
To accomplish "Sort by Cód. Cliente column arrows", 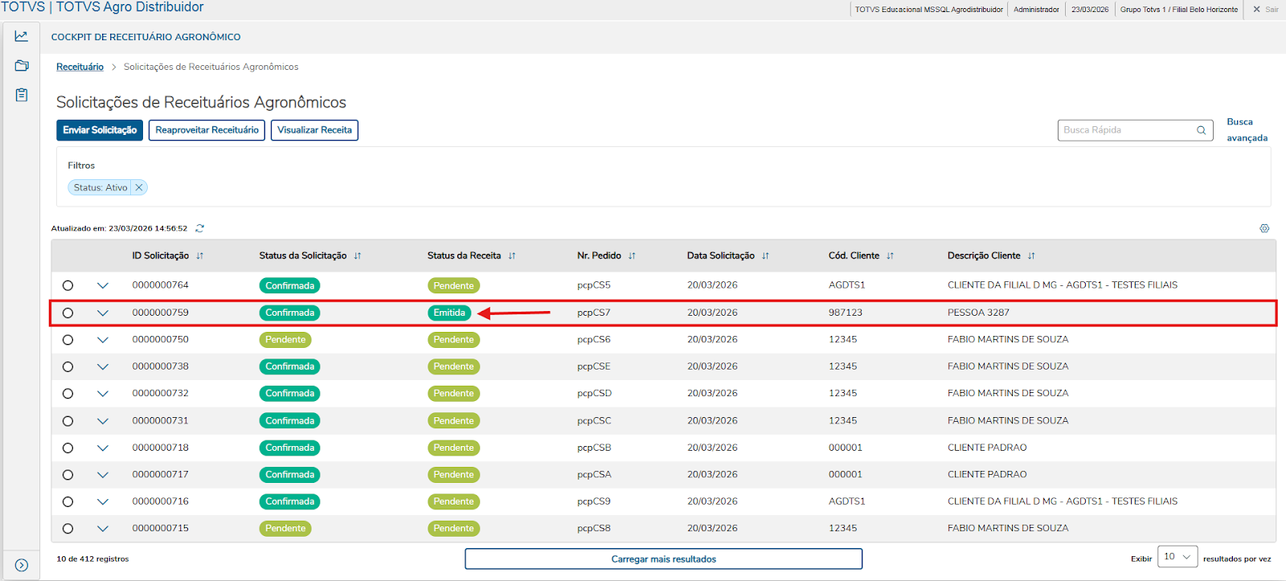I will [x=890, y=256].
